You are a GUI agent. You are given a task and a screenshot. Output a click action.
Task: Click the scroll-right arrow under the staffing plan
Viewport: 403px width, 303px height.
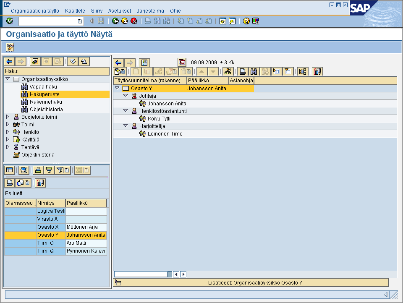pos(183,274)
